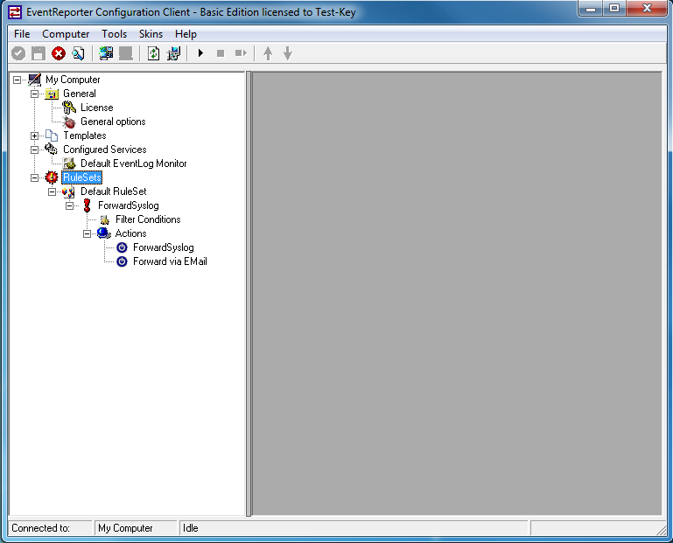Viewport: 673px width, 543px height.
Task: Expand the Templates tree node
Action: (34, 136)
